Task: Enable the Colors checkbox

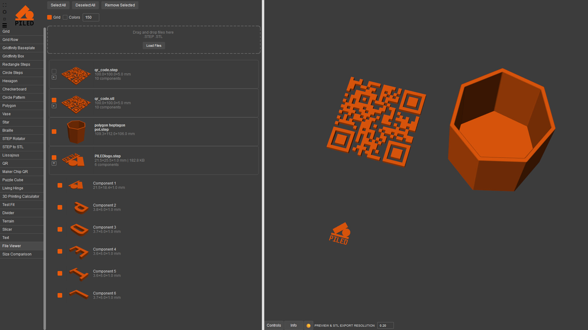Action: (x=65, y=17)
